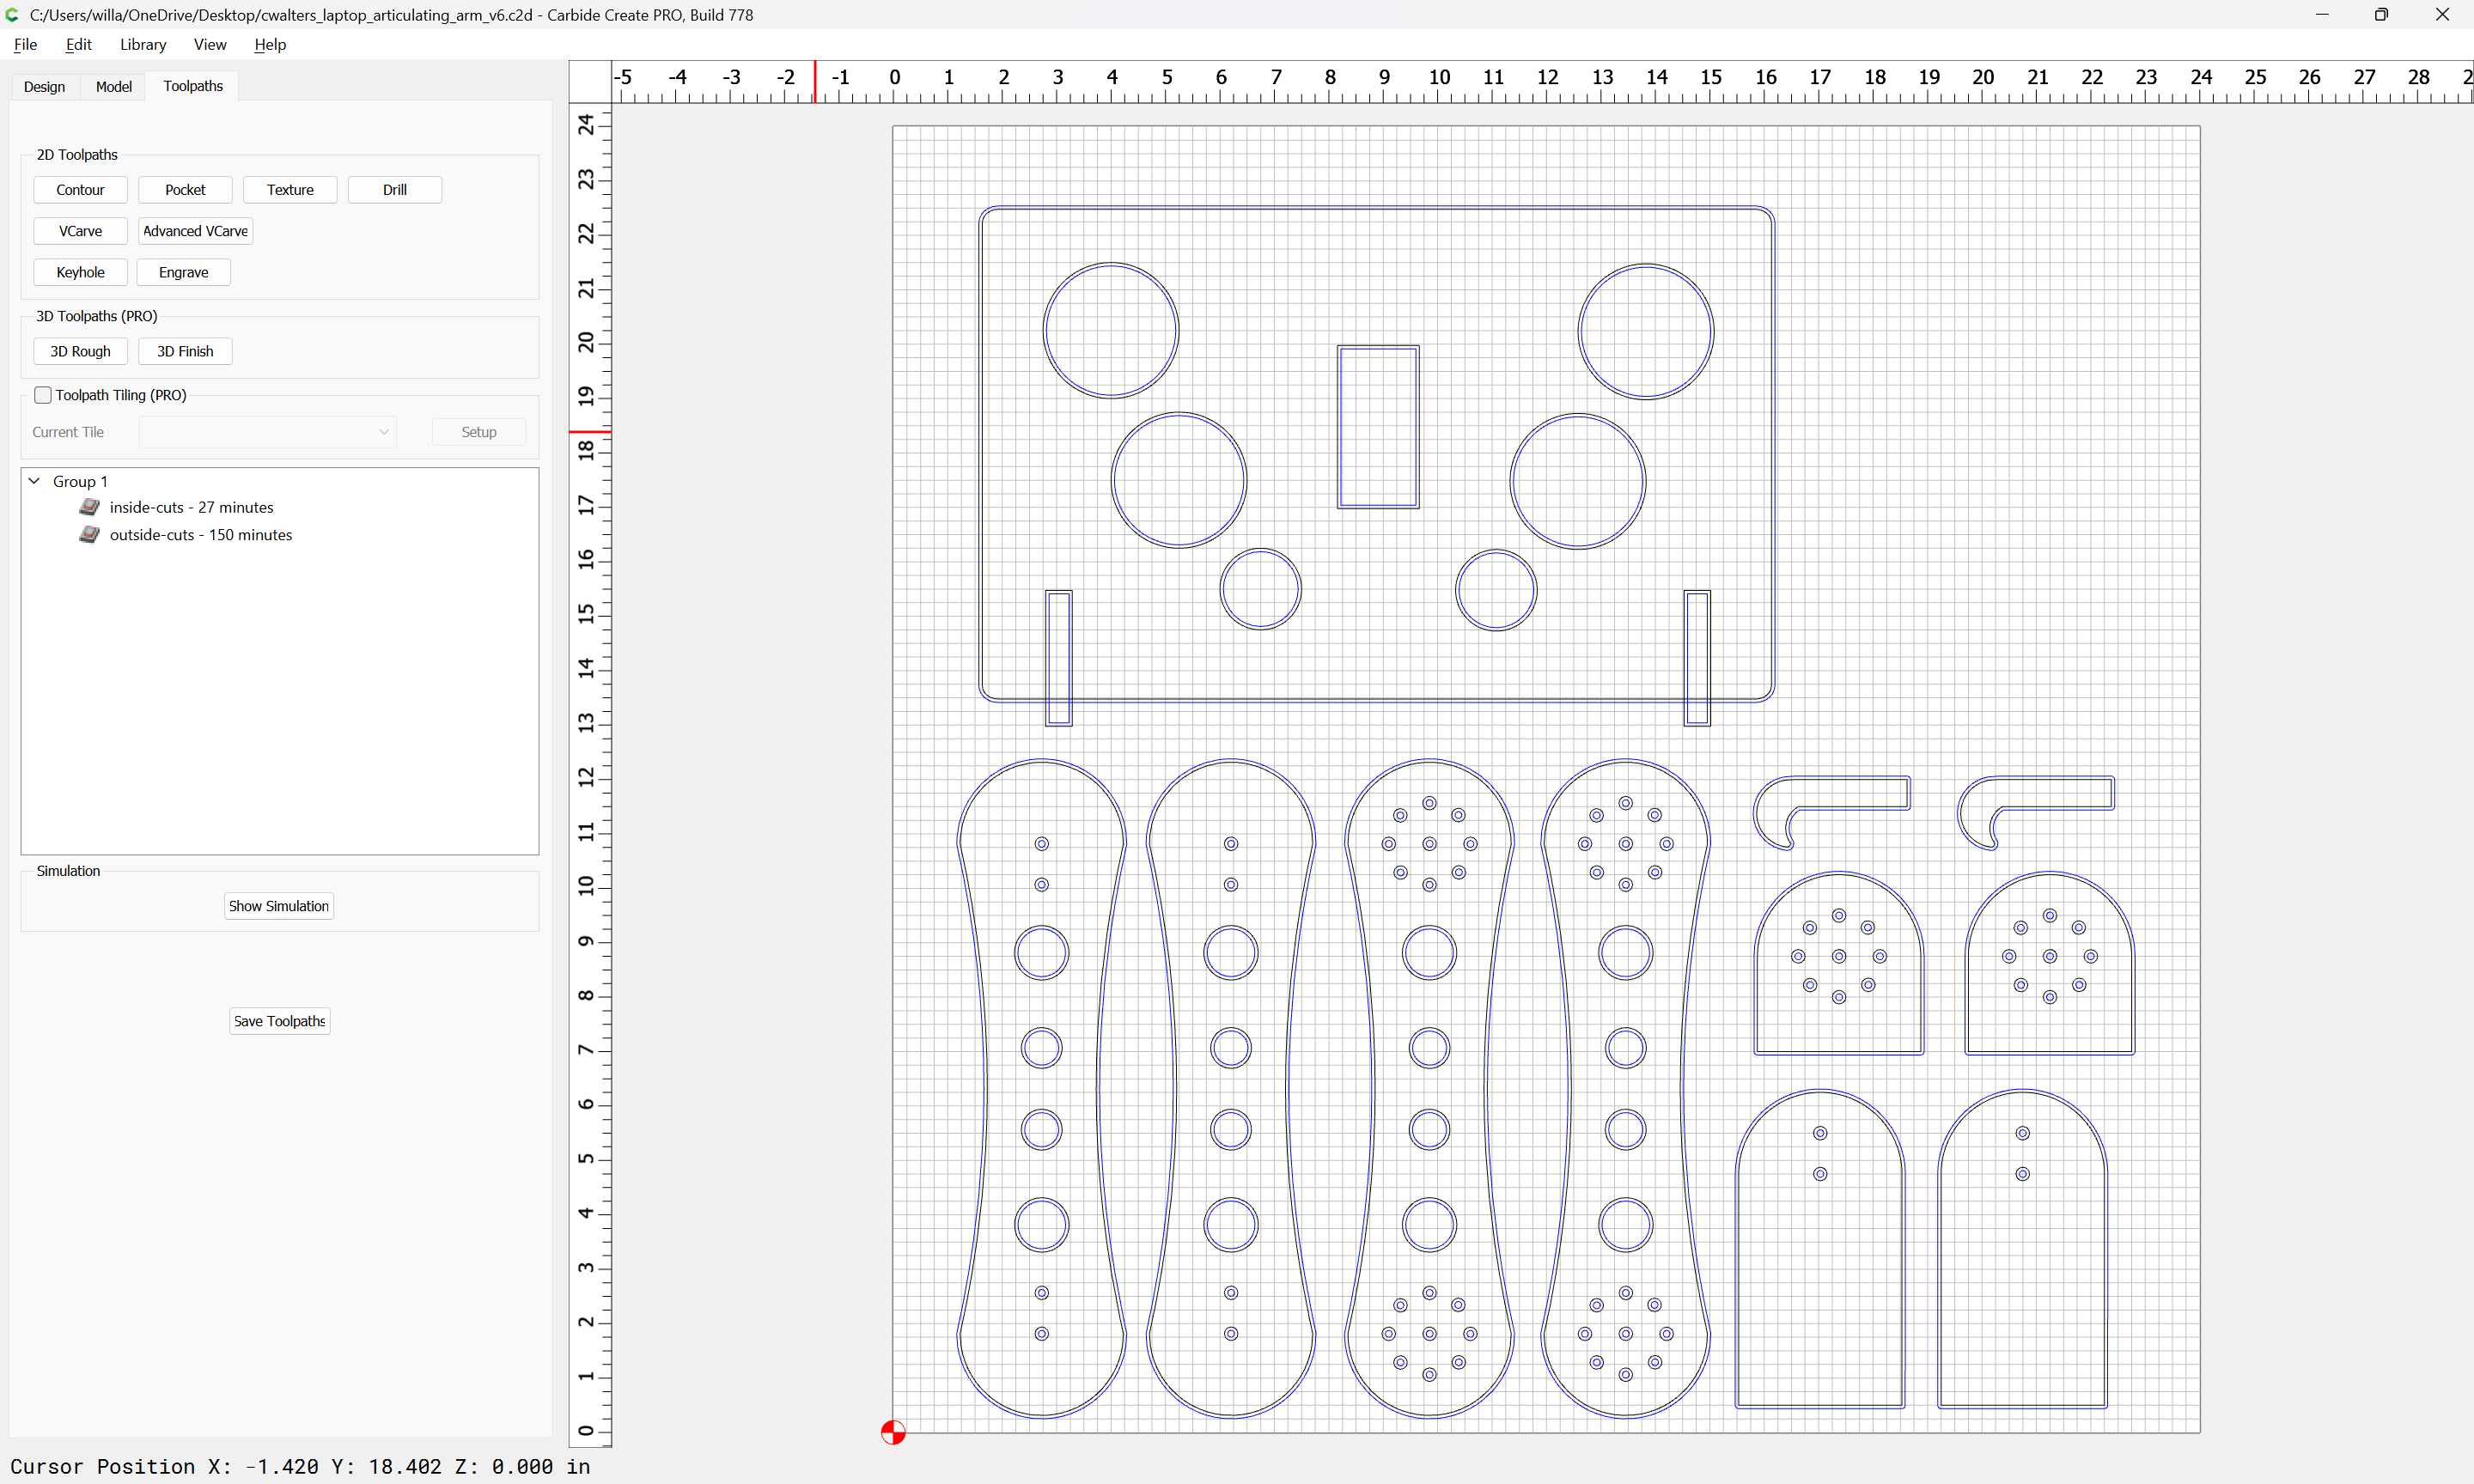
Task: Open the Current Tile dropdown
Action: coord(267,432)
